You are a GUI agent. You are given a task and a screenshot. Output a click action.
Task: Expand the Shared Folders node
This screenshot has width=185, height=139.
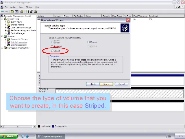click(5, 25)
